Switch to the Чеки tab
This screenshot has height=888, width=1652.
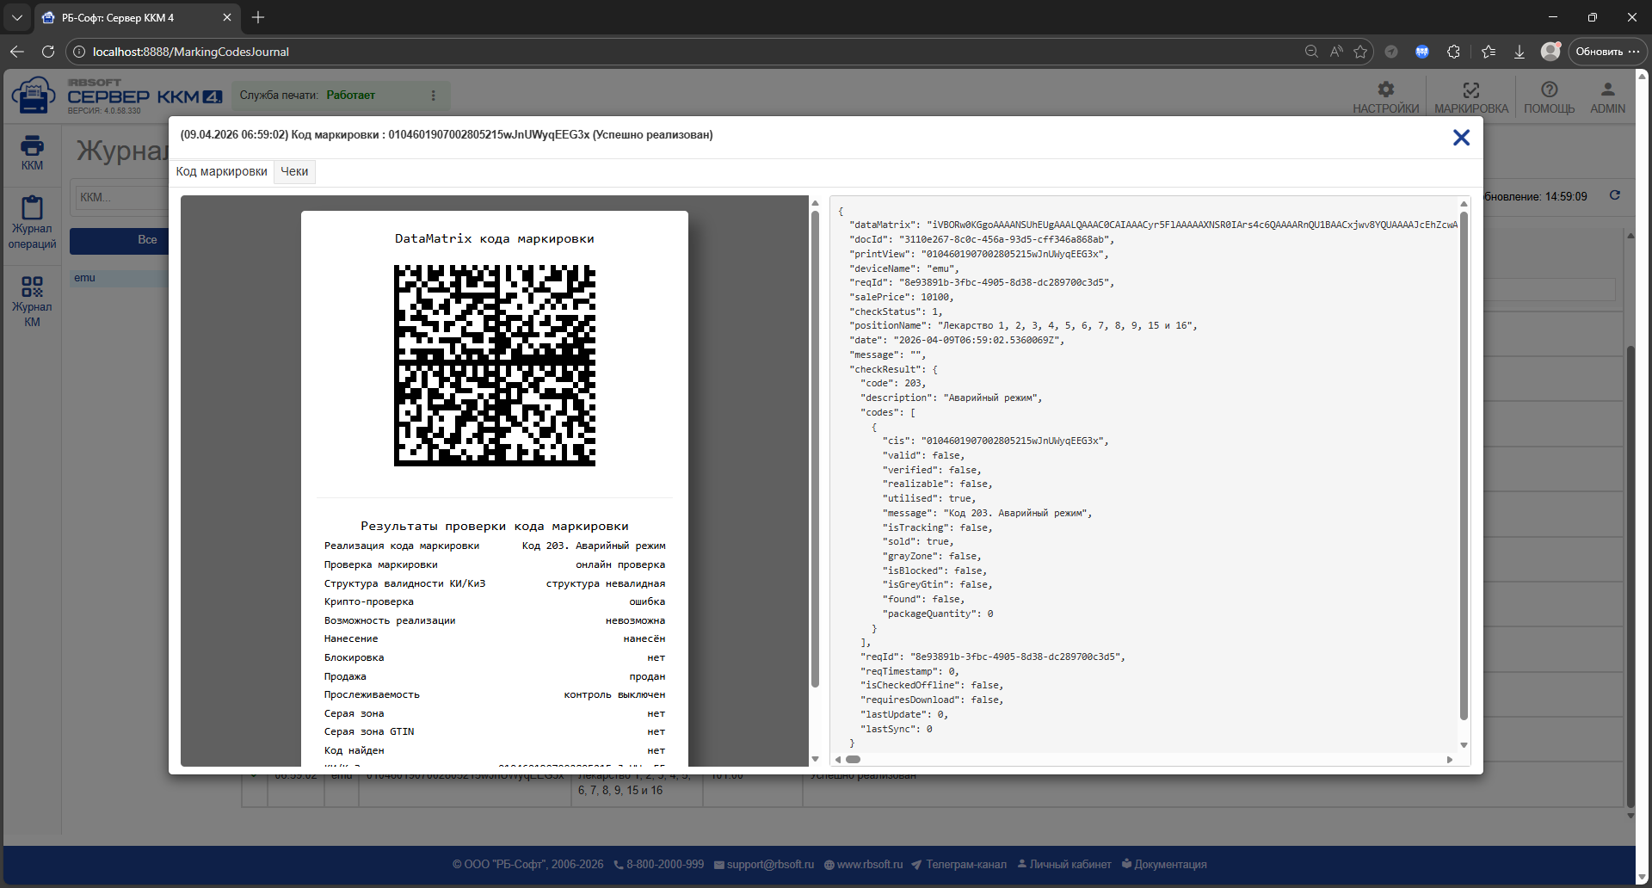[294, 171]
